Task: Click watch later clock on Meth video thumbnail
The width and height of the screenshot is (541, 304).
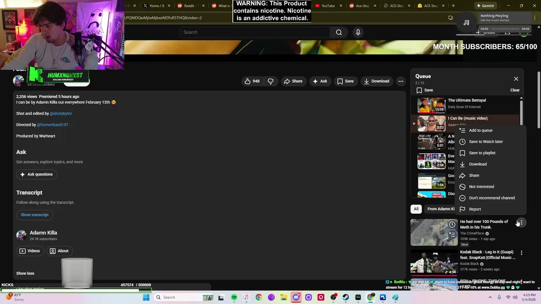Action: coord(452,224)
